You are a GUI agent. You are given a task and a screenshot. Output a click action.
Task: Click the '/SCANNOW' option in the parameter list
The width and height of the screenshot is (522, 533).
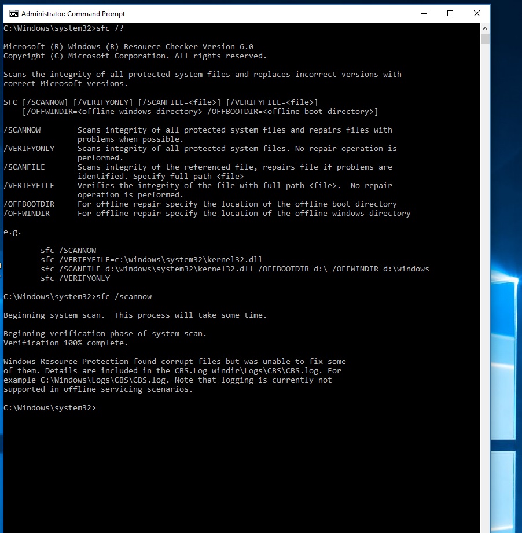22,130
